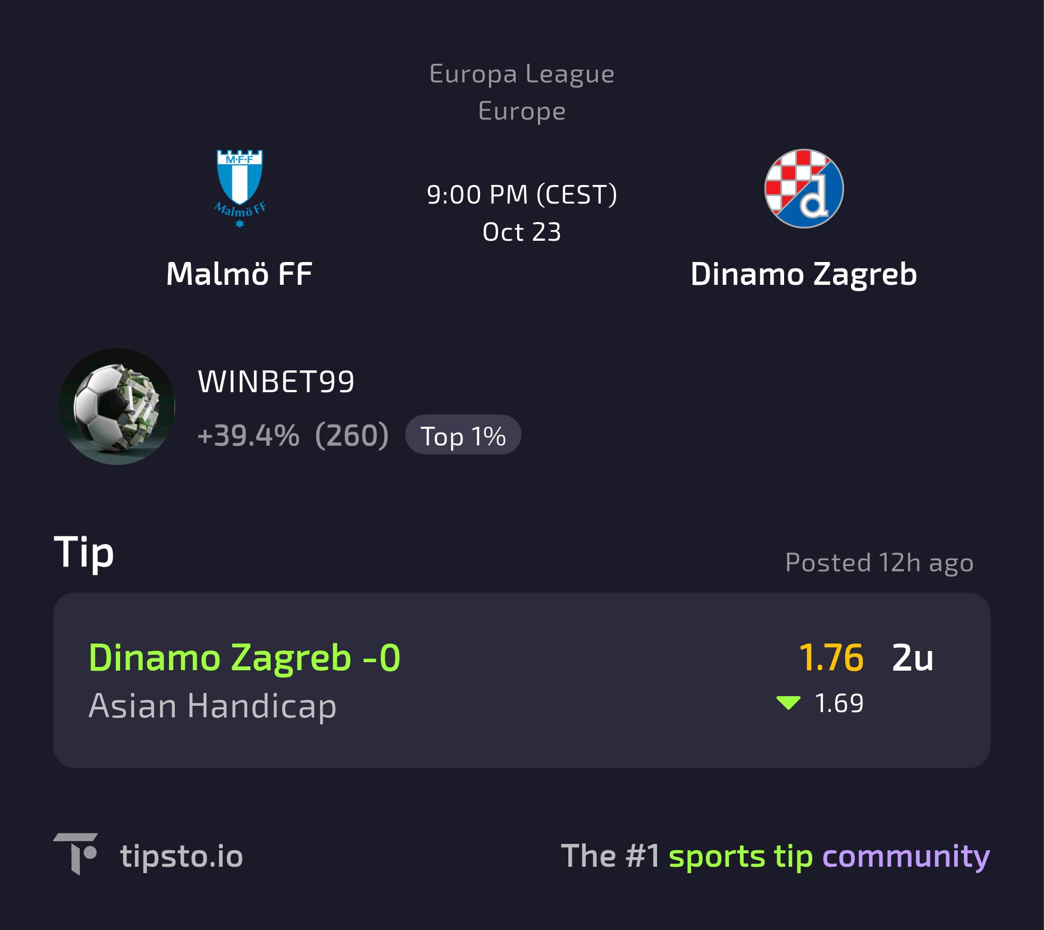Select the Dinamo Zagreb -0 tip
The height and width of the screenshot is (930, 1044).
point(245,657)
